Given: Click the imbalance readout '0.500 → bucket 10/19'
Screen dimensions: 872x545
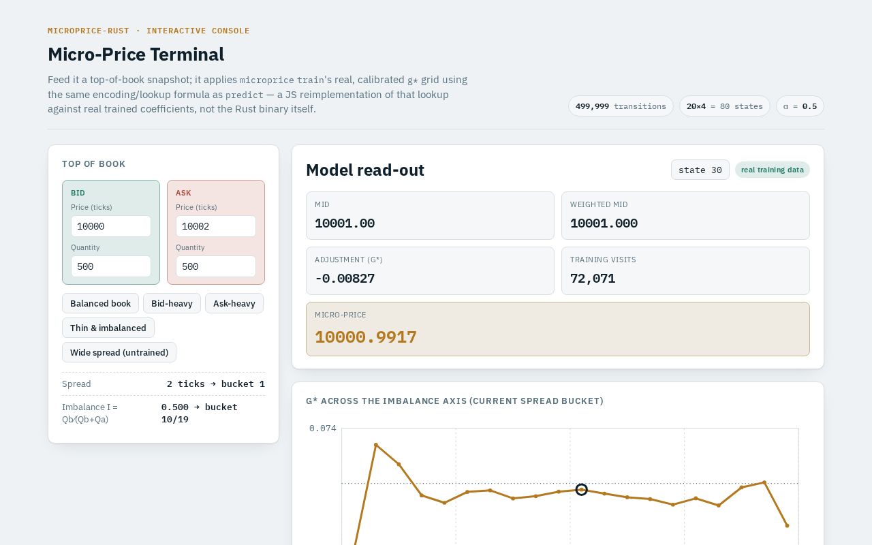Looking at the screenshot, I should 200,413.
